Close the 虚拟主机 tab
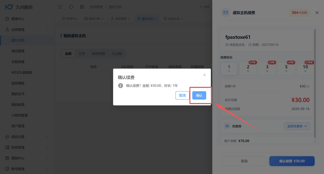 (x=155, y=19)
